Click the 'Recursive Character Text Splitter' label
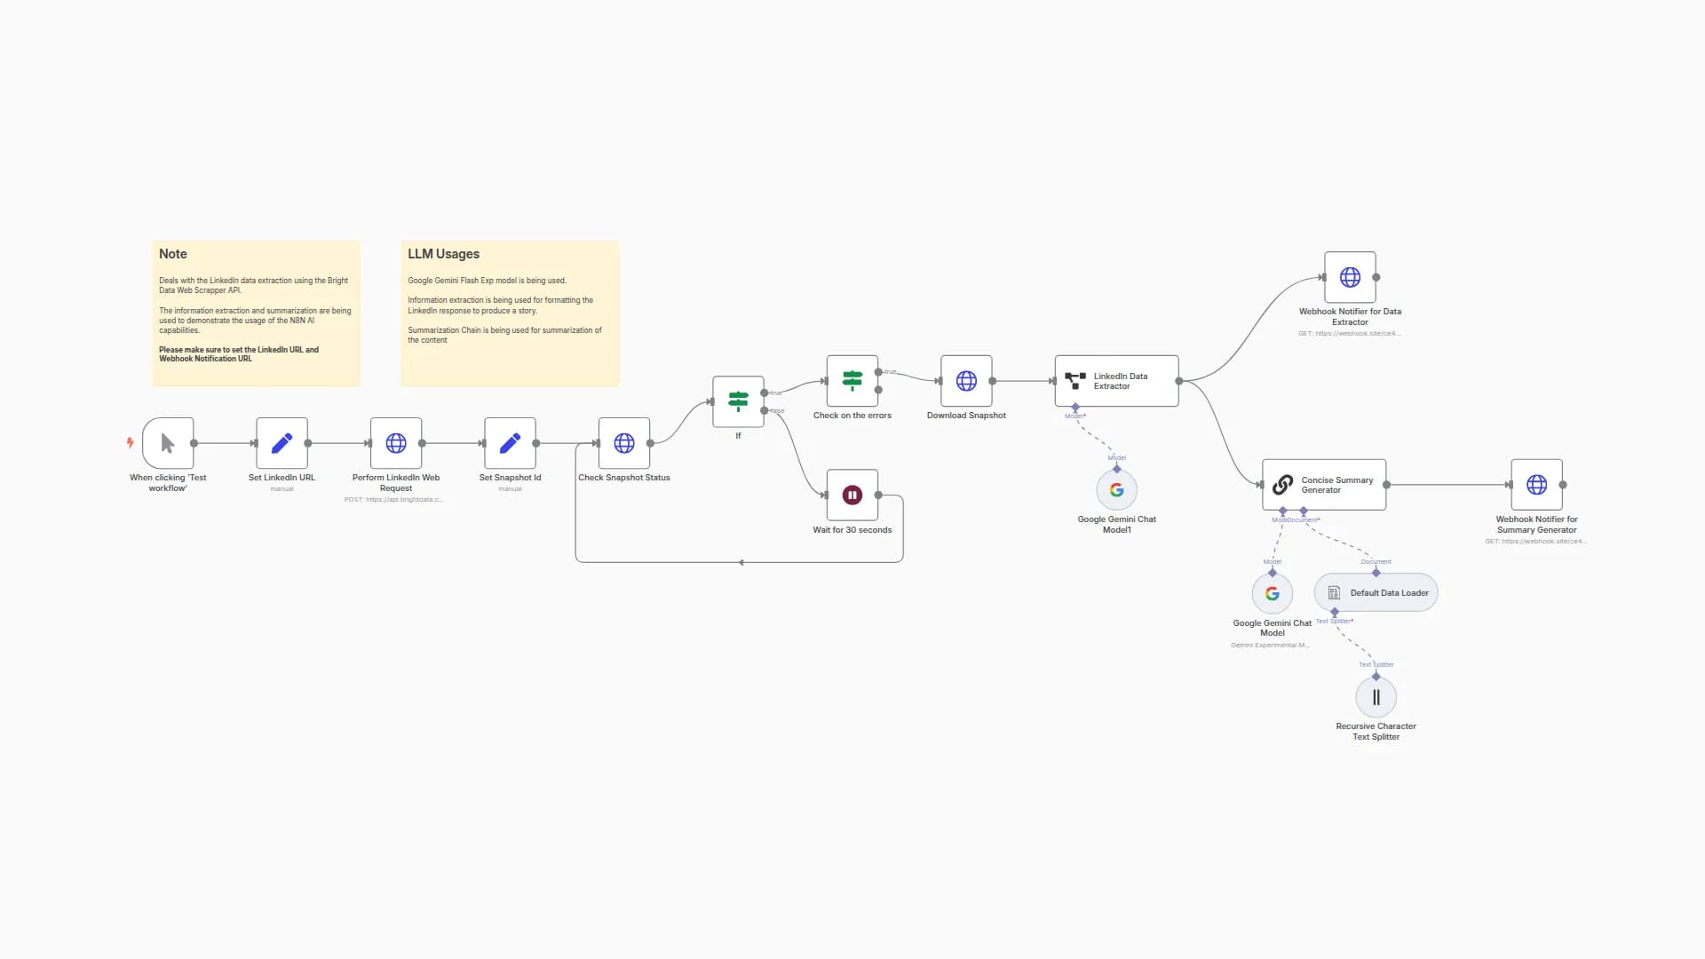The width and height of the screenshot is (1705, 959). tap(1376, 732)
